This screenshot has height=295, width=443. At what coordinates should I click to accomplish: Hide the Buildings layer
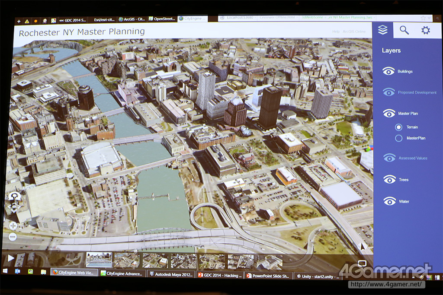point(389,71)
